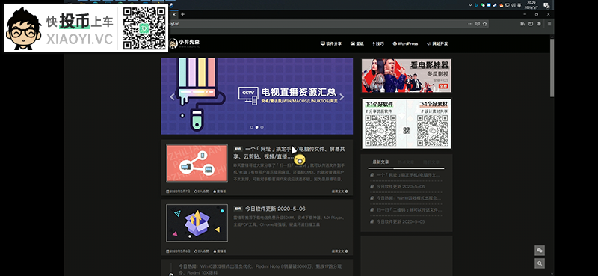Select the third carousel indicator dot
Viewport: 598px width, 276px height.
(262, 127)
